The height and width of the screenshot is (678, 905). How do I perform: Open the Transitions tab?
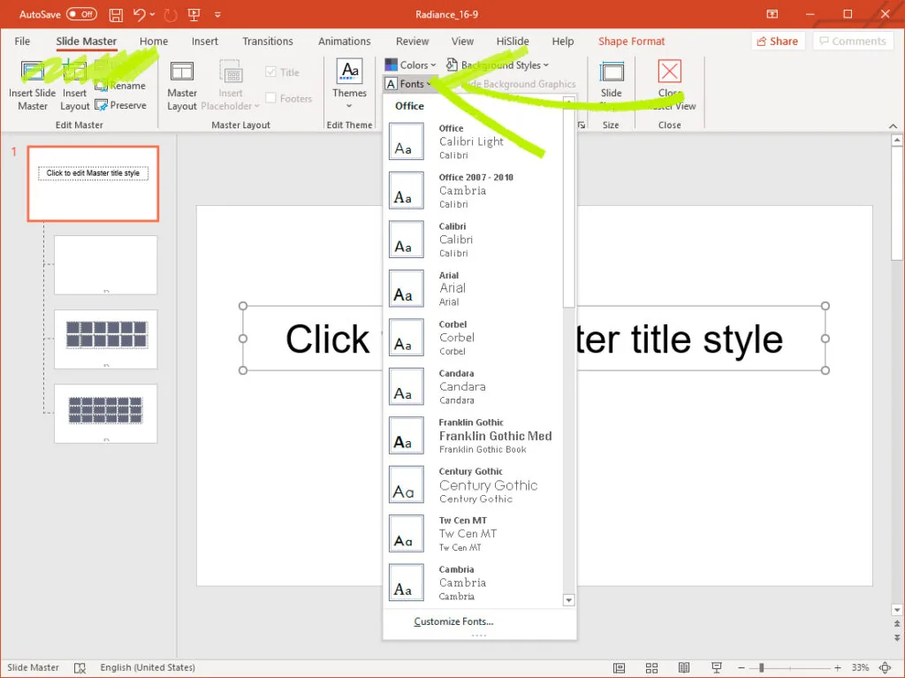click(x=268, y=41)
